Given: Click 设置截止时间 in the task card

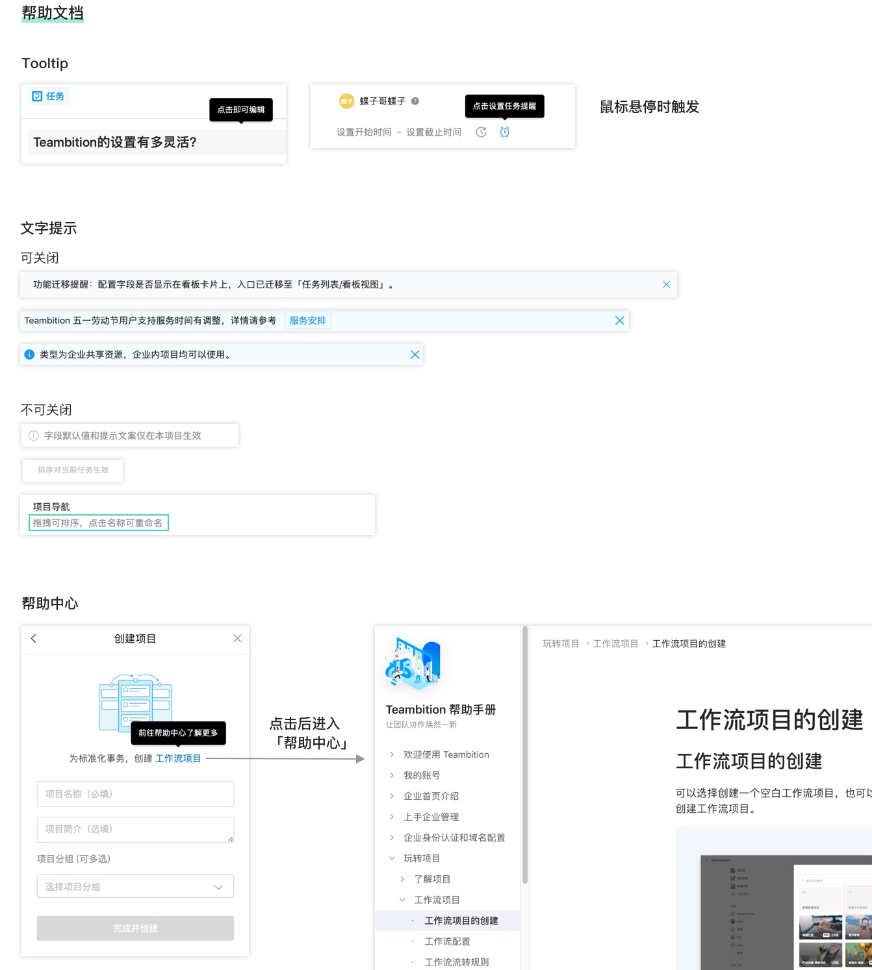Looking at the screenshot, I should 434,132.
